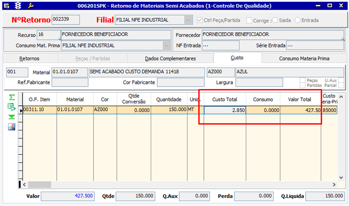
Task: Toggle Ctrl Peça/Partida checkbox
Action: click(x=200, y=21)
